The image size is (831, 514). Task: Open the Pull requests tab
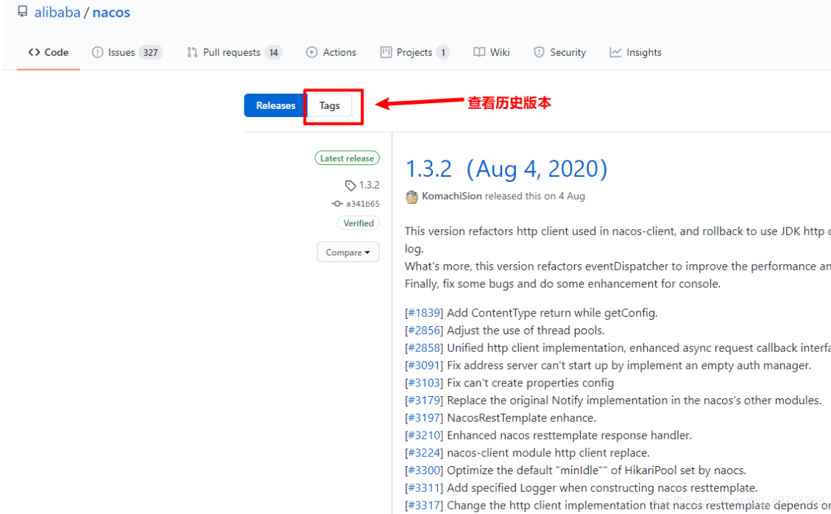(x=234, y=52)
